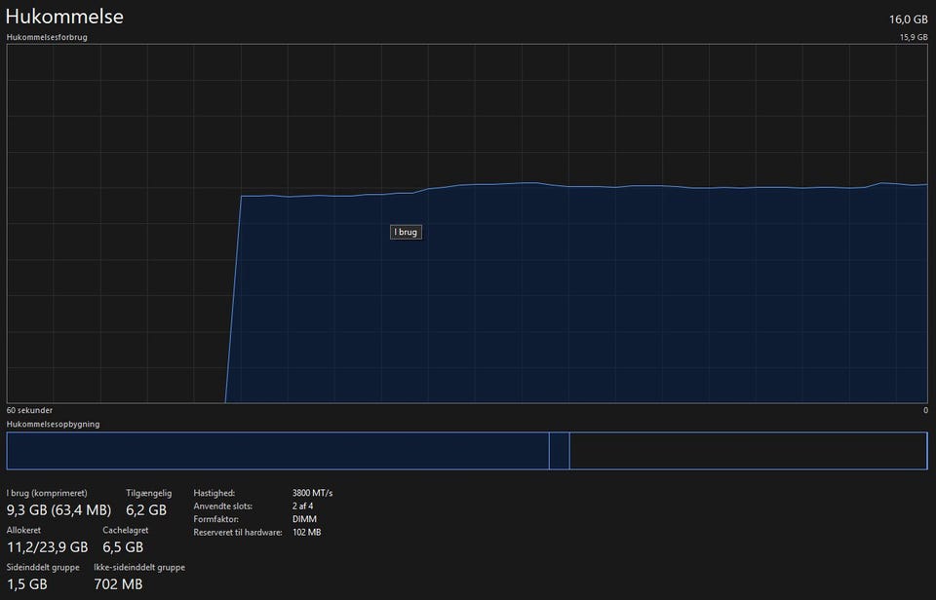Click the 6,5 GB Cachelagret value

123,546
